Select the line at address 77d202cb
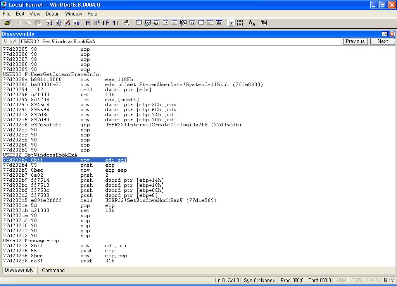This screenshot has width=397, height=286. pos(59,210)
